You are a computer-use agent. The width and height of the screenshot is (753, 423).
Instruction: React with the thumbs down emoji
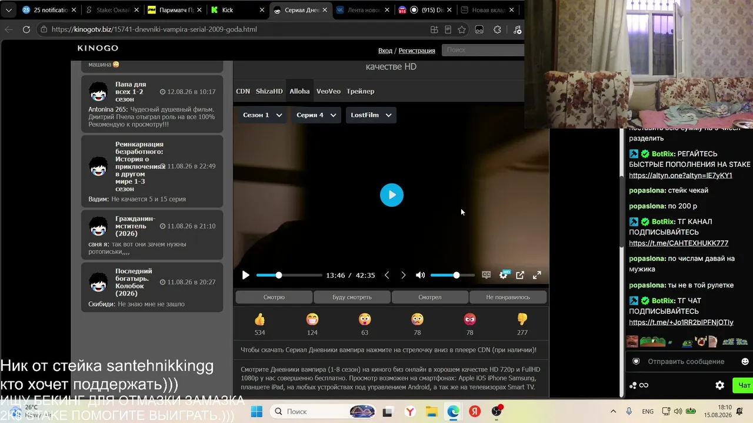[522, 319]
